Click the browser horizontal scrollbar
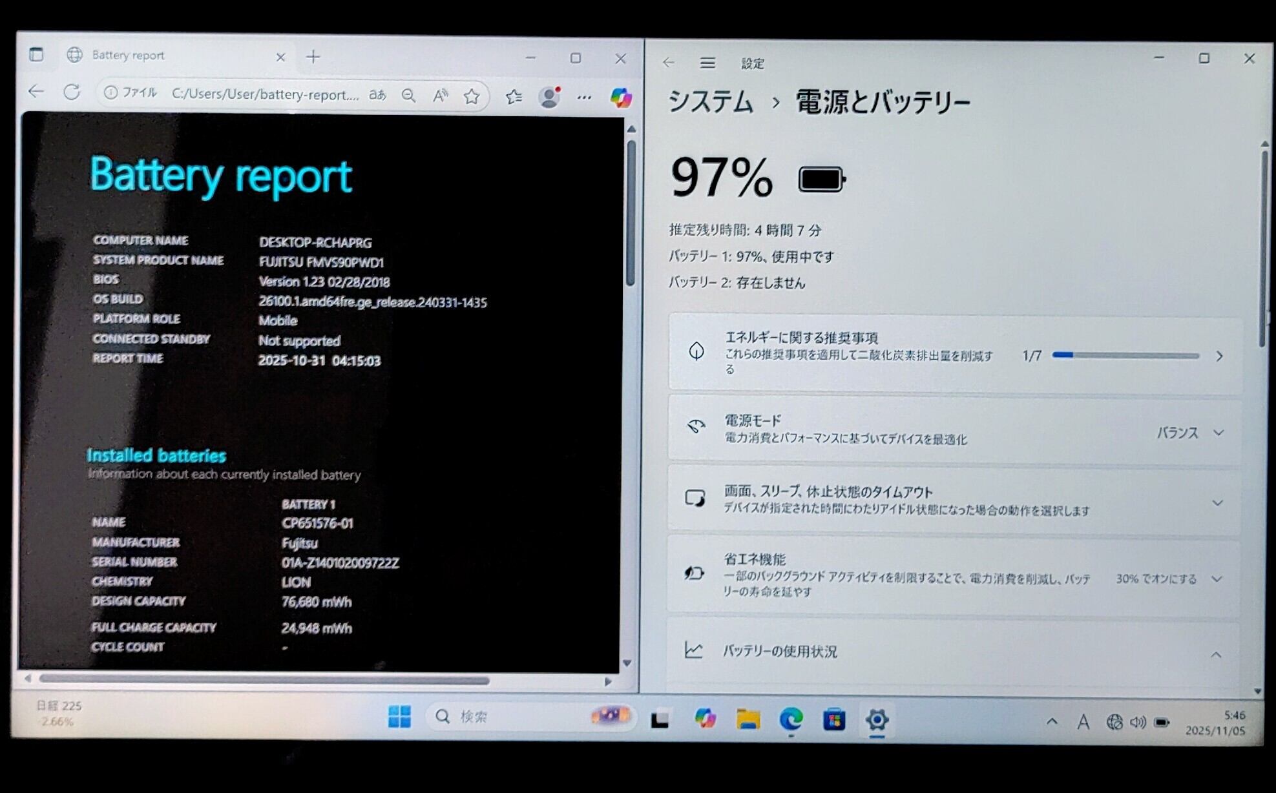The height and width of the screenshot is (793, 1276). [x=264, y=680]
